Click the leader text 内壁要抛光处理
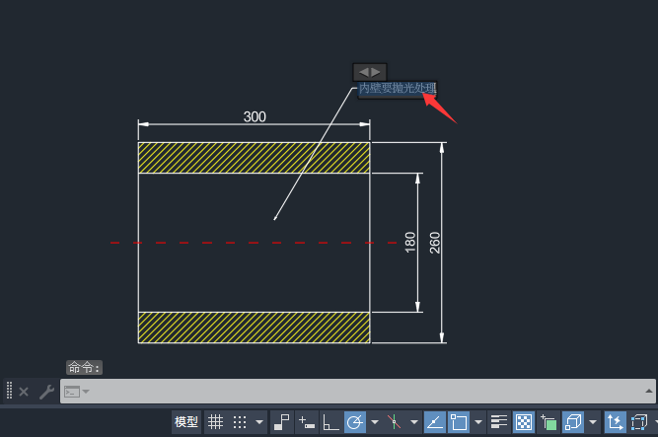Viewport: 658px width, 437px height. (398, 88)
